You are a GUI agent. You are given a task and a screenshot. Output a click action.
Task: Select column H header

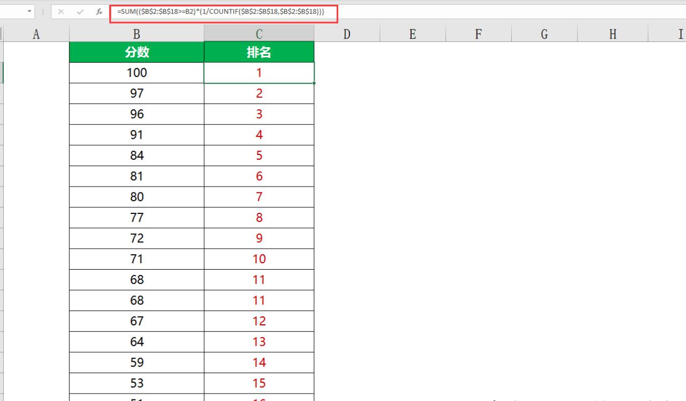[613, 34]
